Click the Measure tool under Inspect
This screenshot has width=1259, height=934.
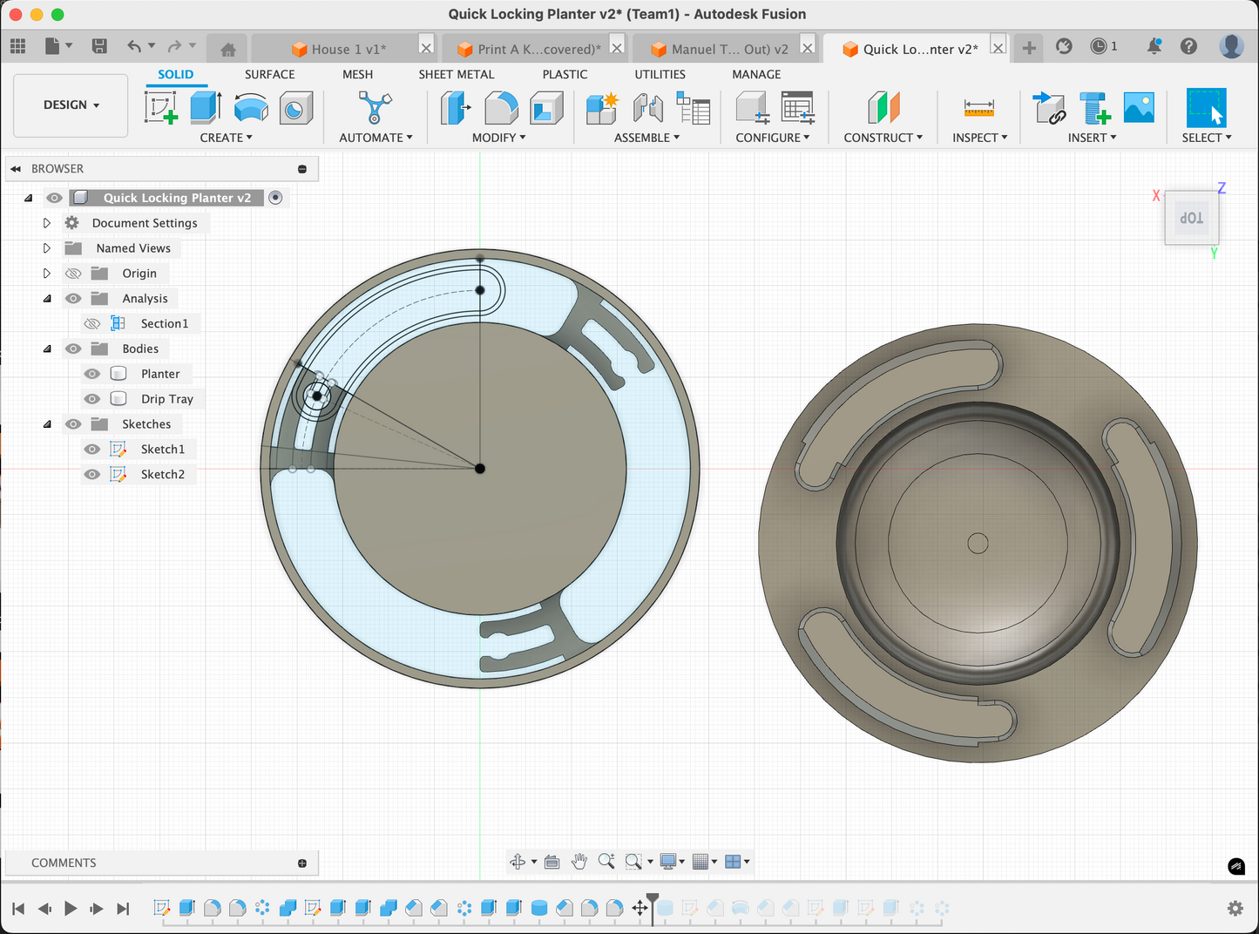click(x=978, y=108)
